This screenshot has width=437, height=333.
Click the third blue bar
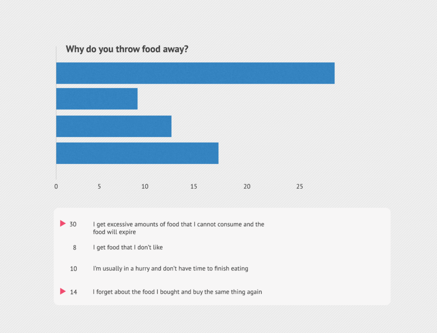[x=114, y=126]
